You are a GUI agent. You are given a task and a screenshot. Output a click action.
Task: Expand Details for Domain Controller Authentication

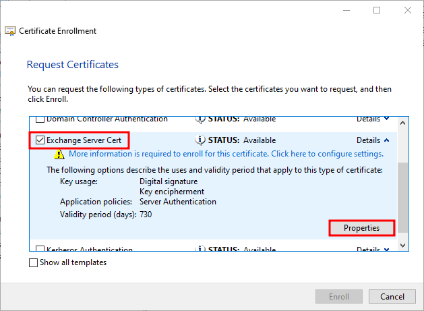point(373,119)
